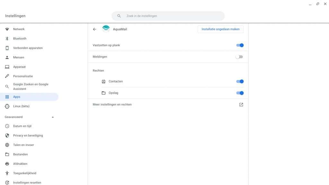Open Instellingen resetten in sidebar

coord(27,182)
